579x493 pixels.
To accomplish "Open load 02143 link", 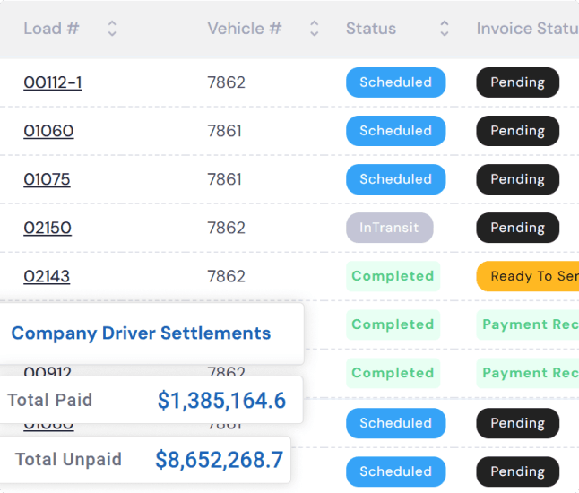I will pos(47,276).
